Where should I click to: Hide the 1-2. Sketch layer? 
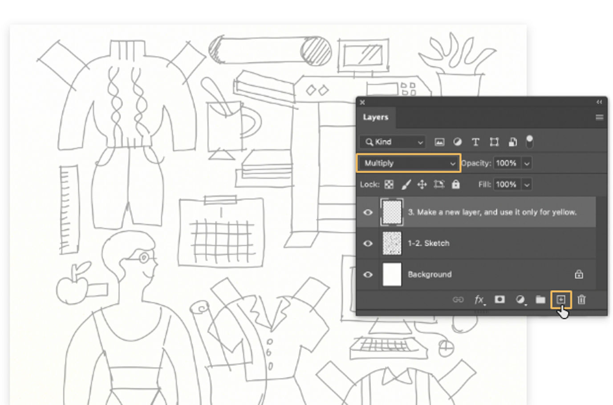pos(368,243)
